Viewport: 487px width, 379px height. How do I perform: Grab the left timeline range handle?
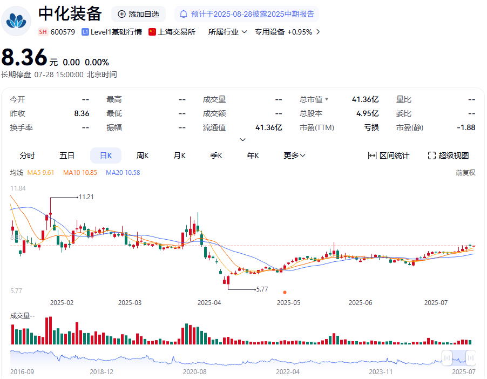click(x=447, y=358)
